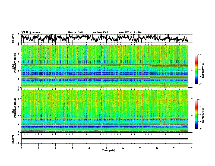Image resolution: width=215 pixels, height=166 pixels.
Task: Click time axis tick label "9"
Action: point(174,148)
